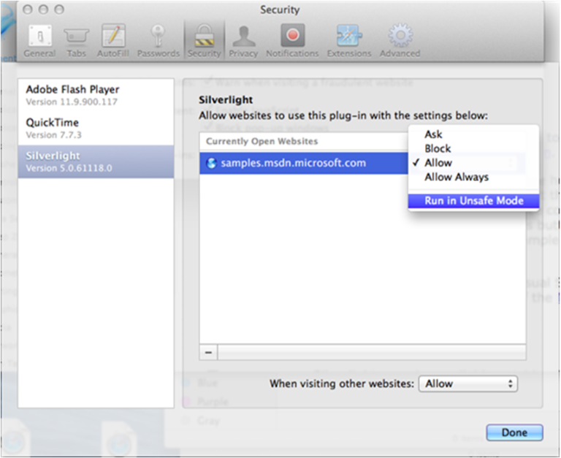Open the Passwords preferences pane
Screen dimensions: 561x458
(158, 41)
